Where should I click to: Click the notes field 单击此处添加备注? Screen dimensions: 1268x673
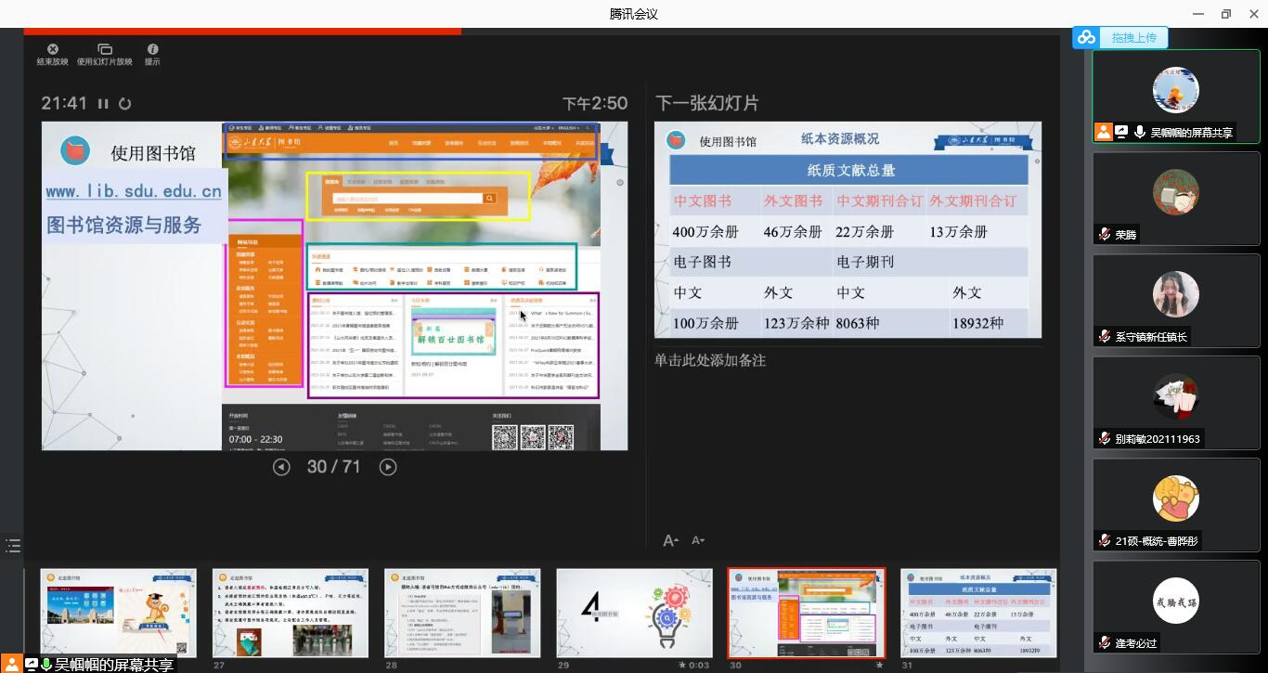coord(710,360)
